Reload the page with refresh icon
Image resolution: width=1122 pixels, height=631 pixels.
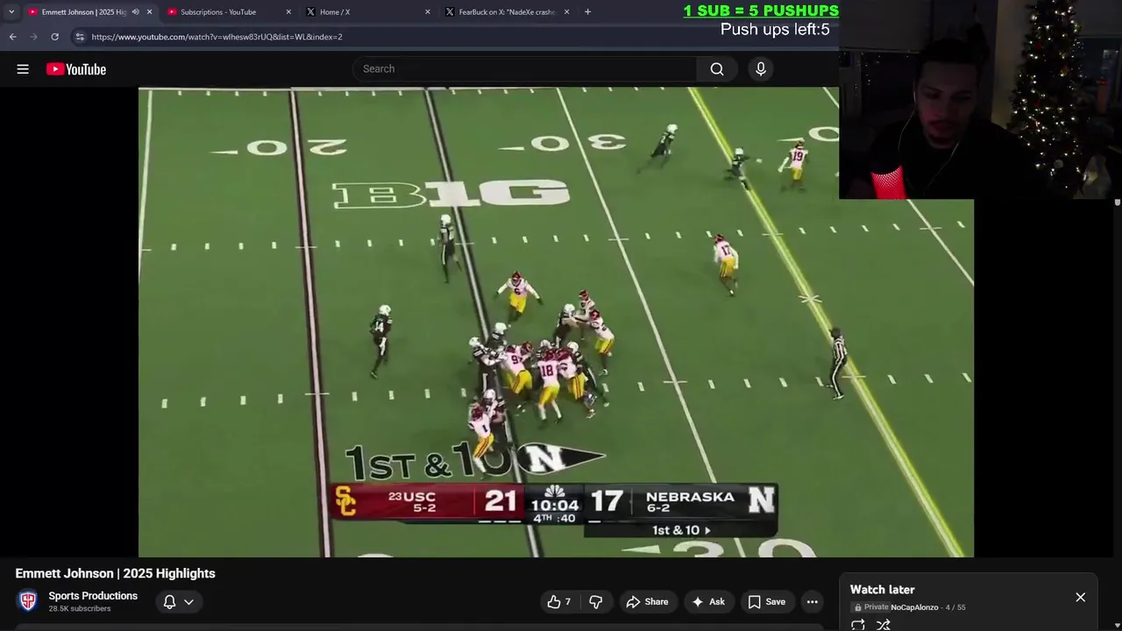pyautogui.click(x=54, y=37)
